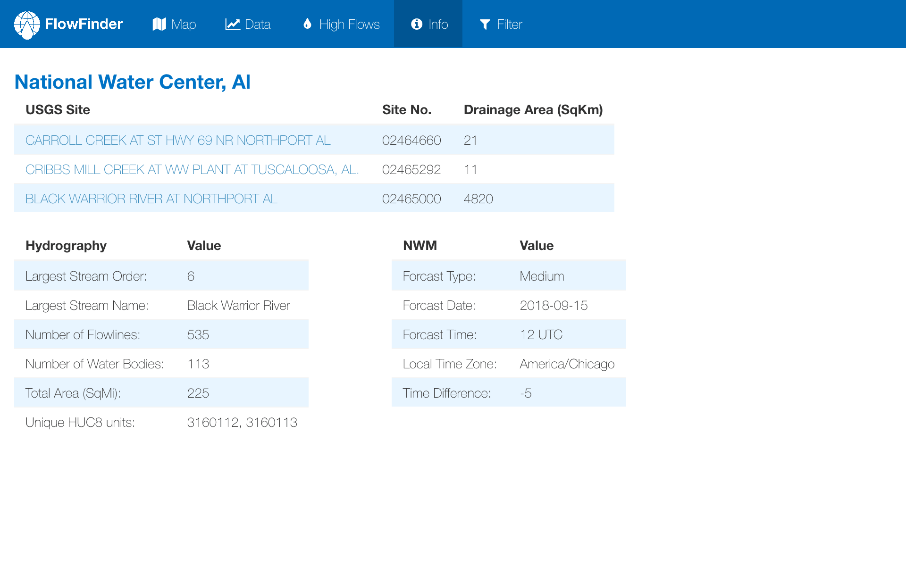
Task: Open the High Flows tab label
Action: point(349,25)
